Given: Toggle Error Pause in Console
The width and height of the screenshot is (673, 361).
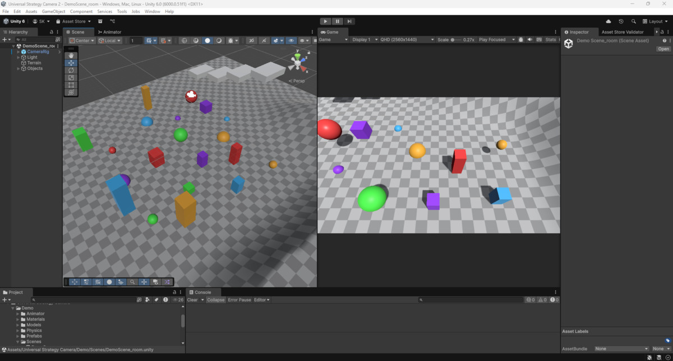Looking at the screenshot, I should coord(239,300).
